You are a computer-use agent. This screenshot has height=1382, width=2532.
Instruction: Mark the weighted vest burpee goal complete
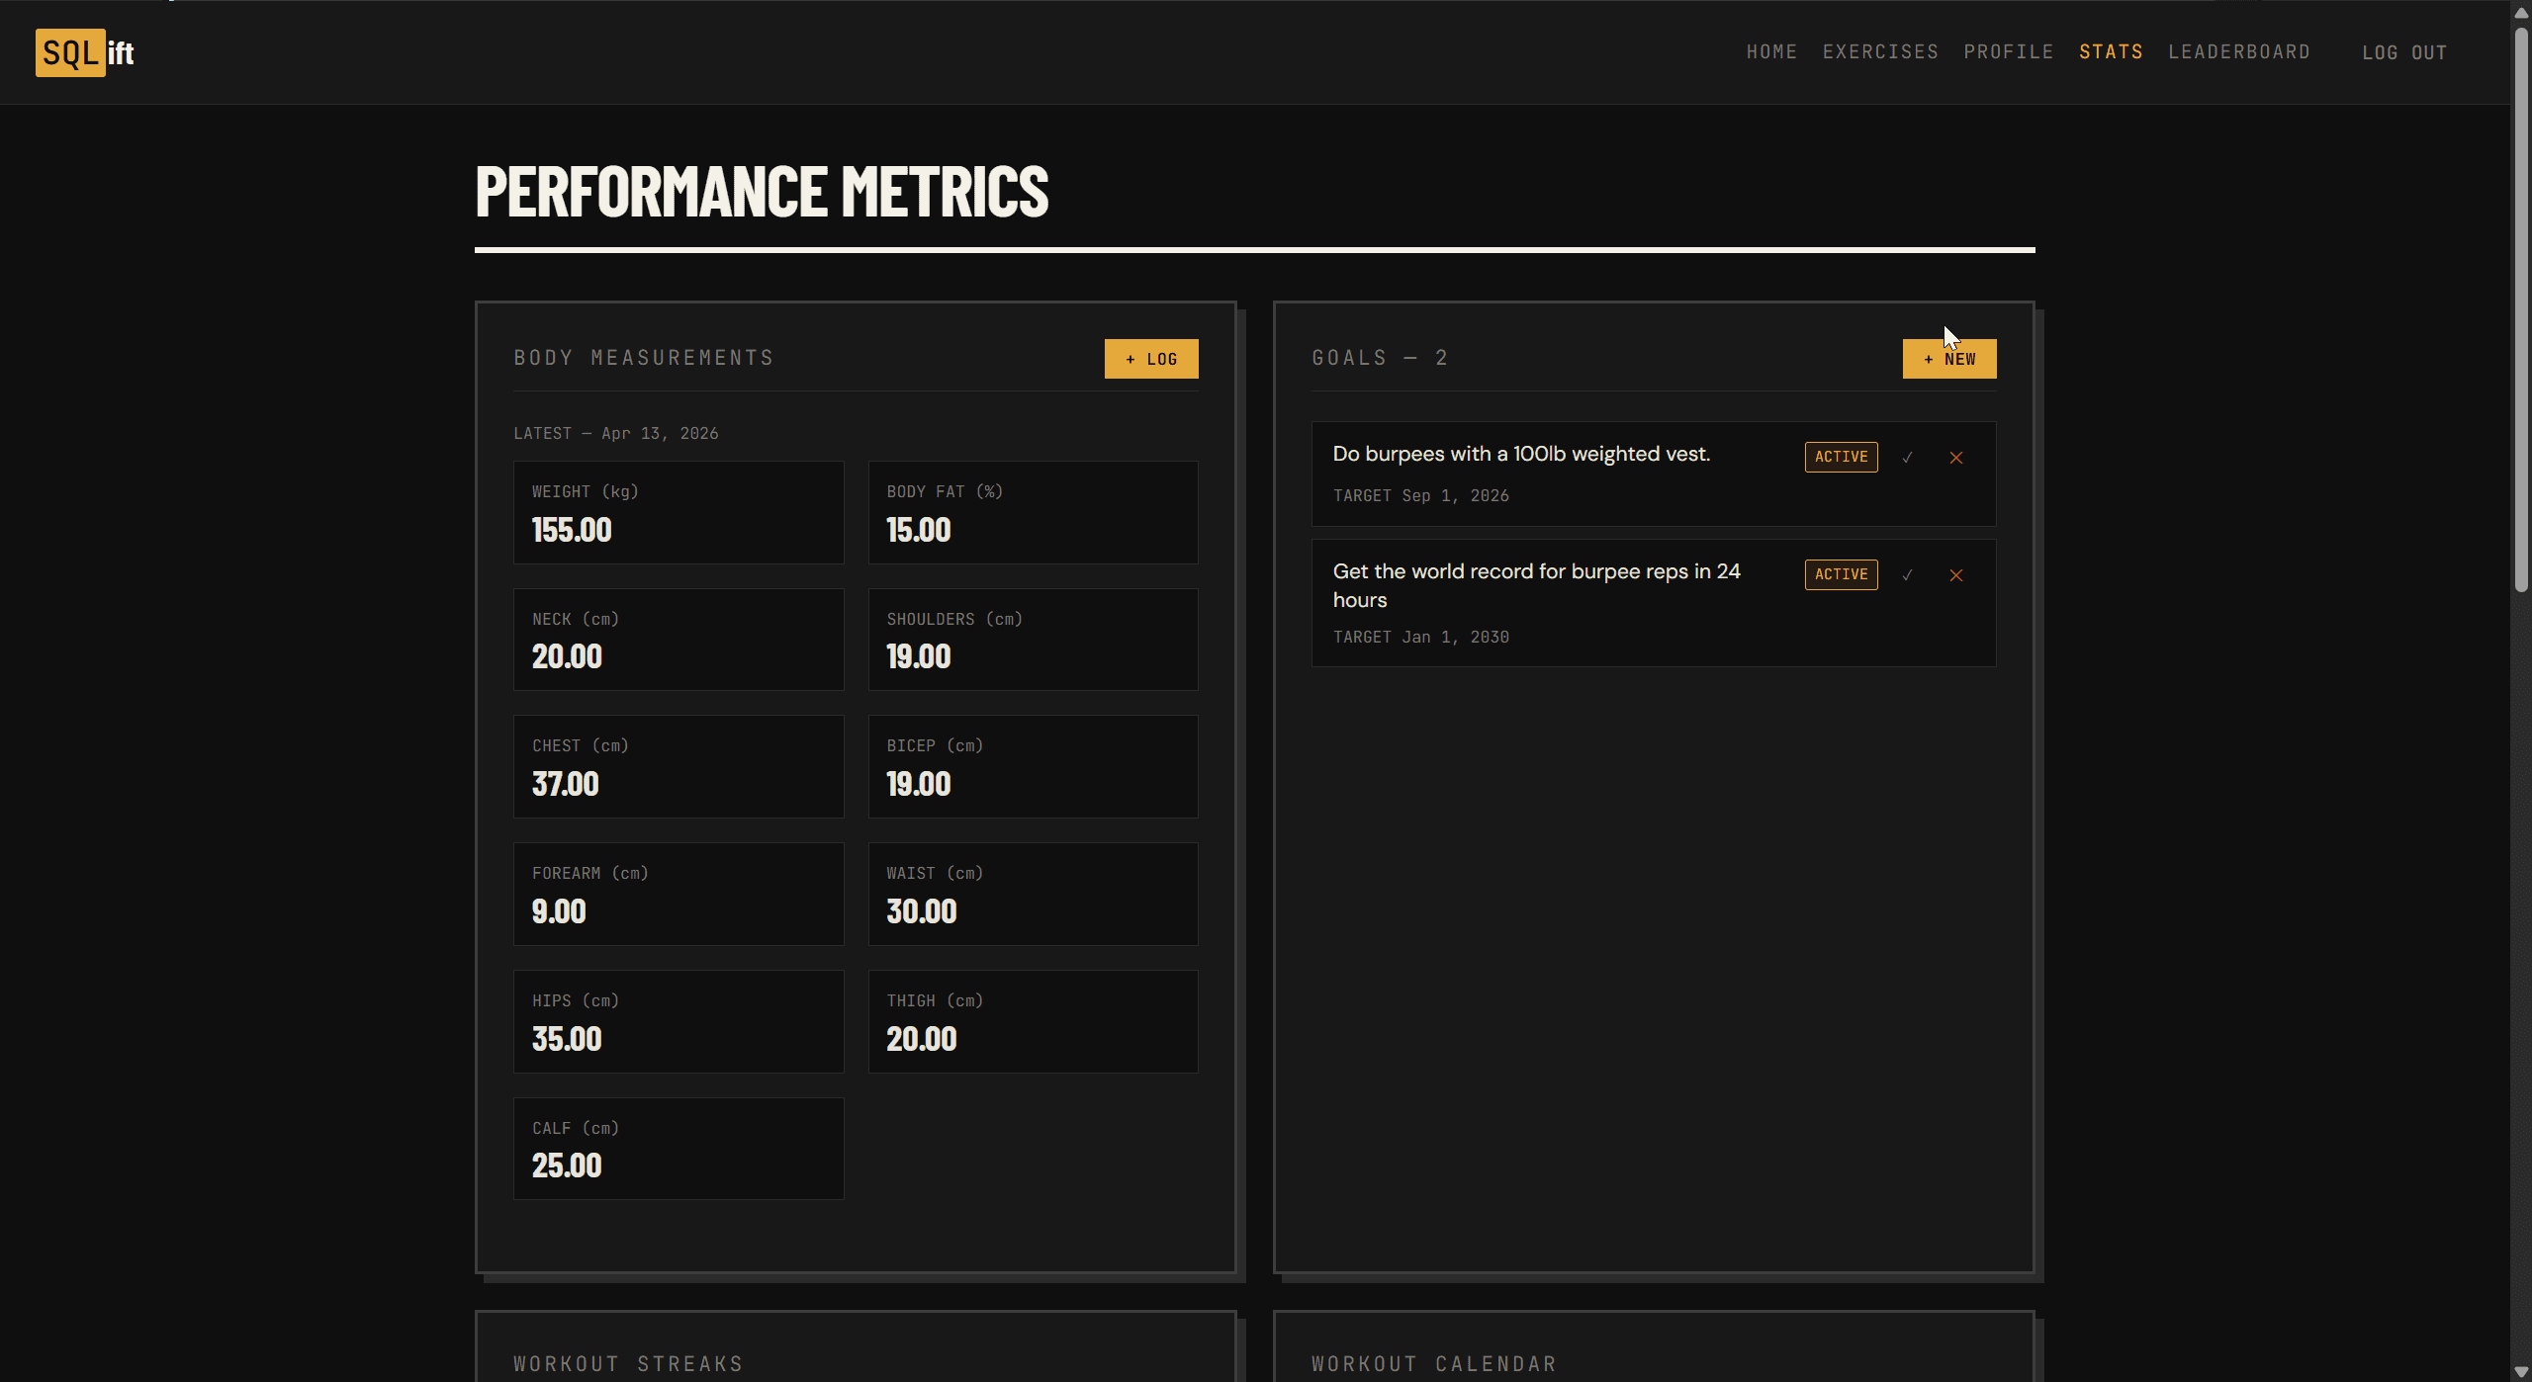1907,457
